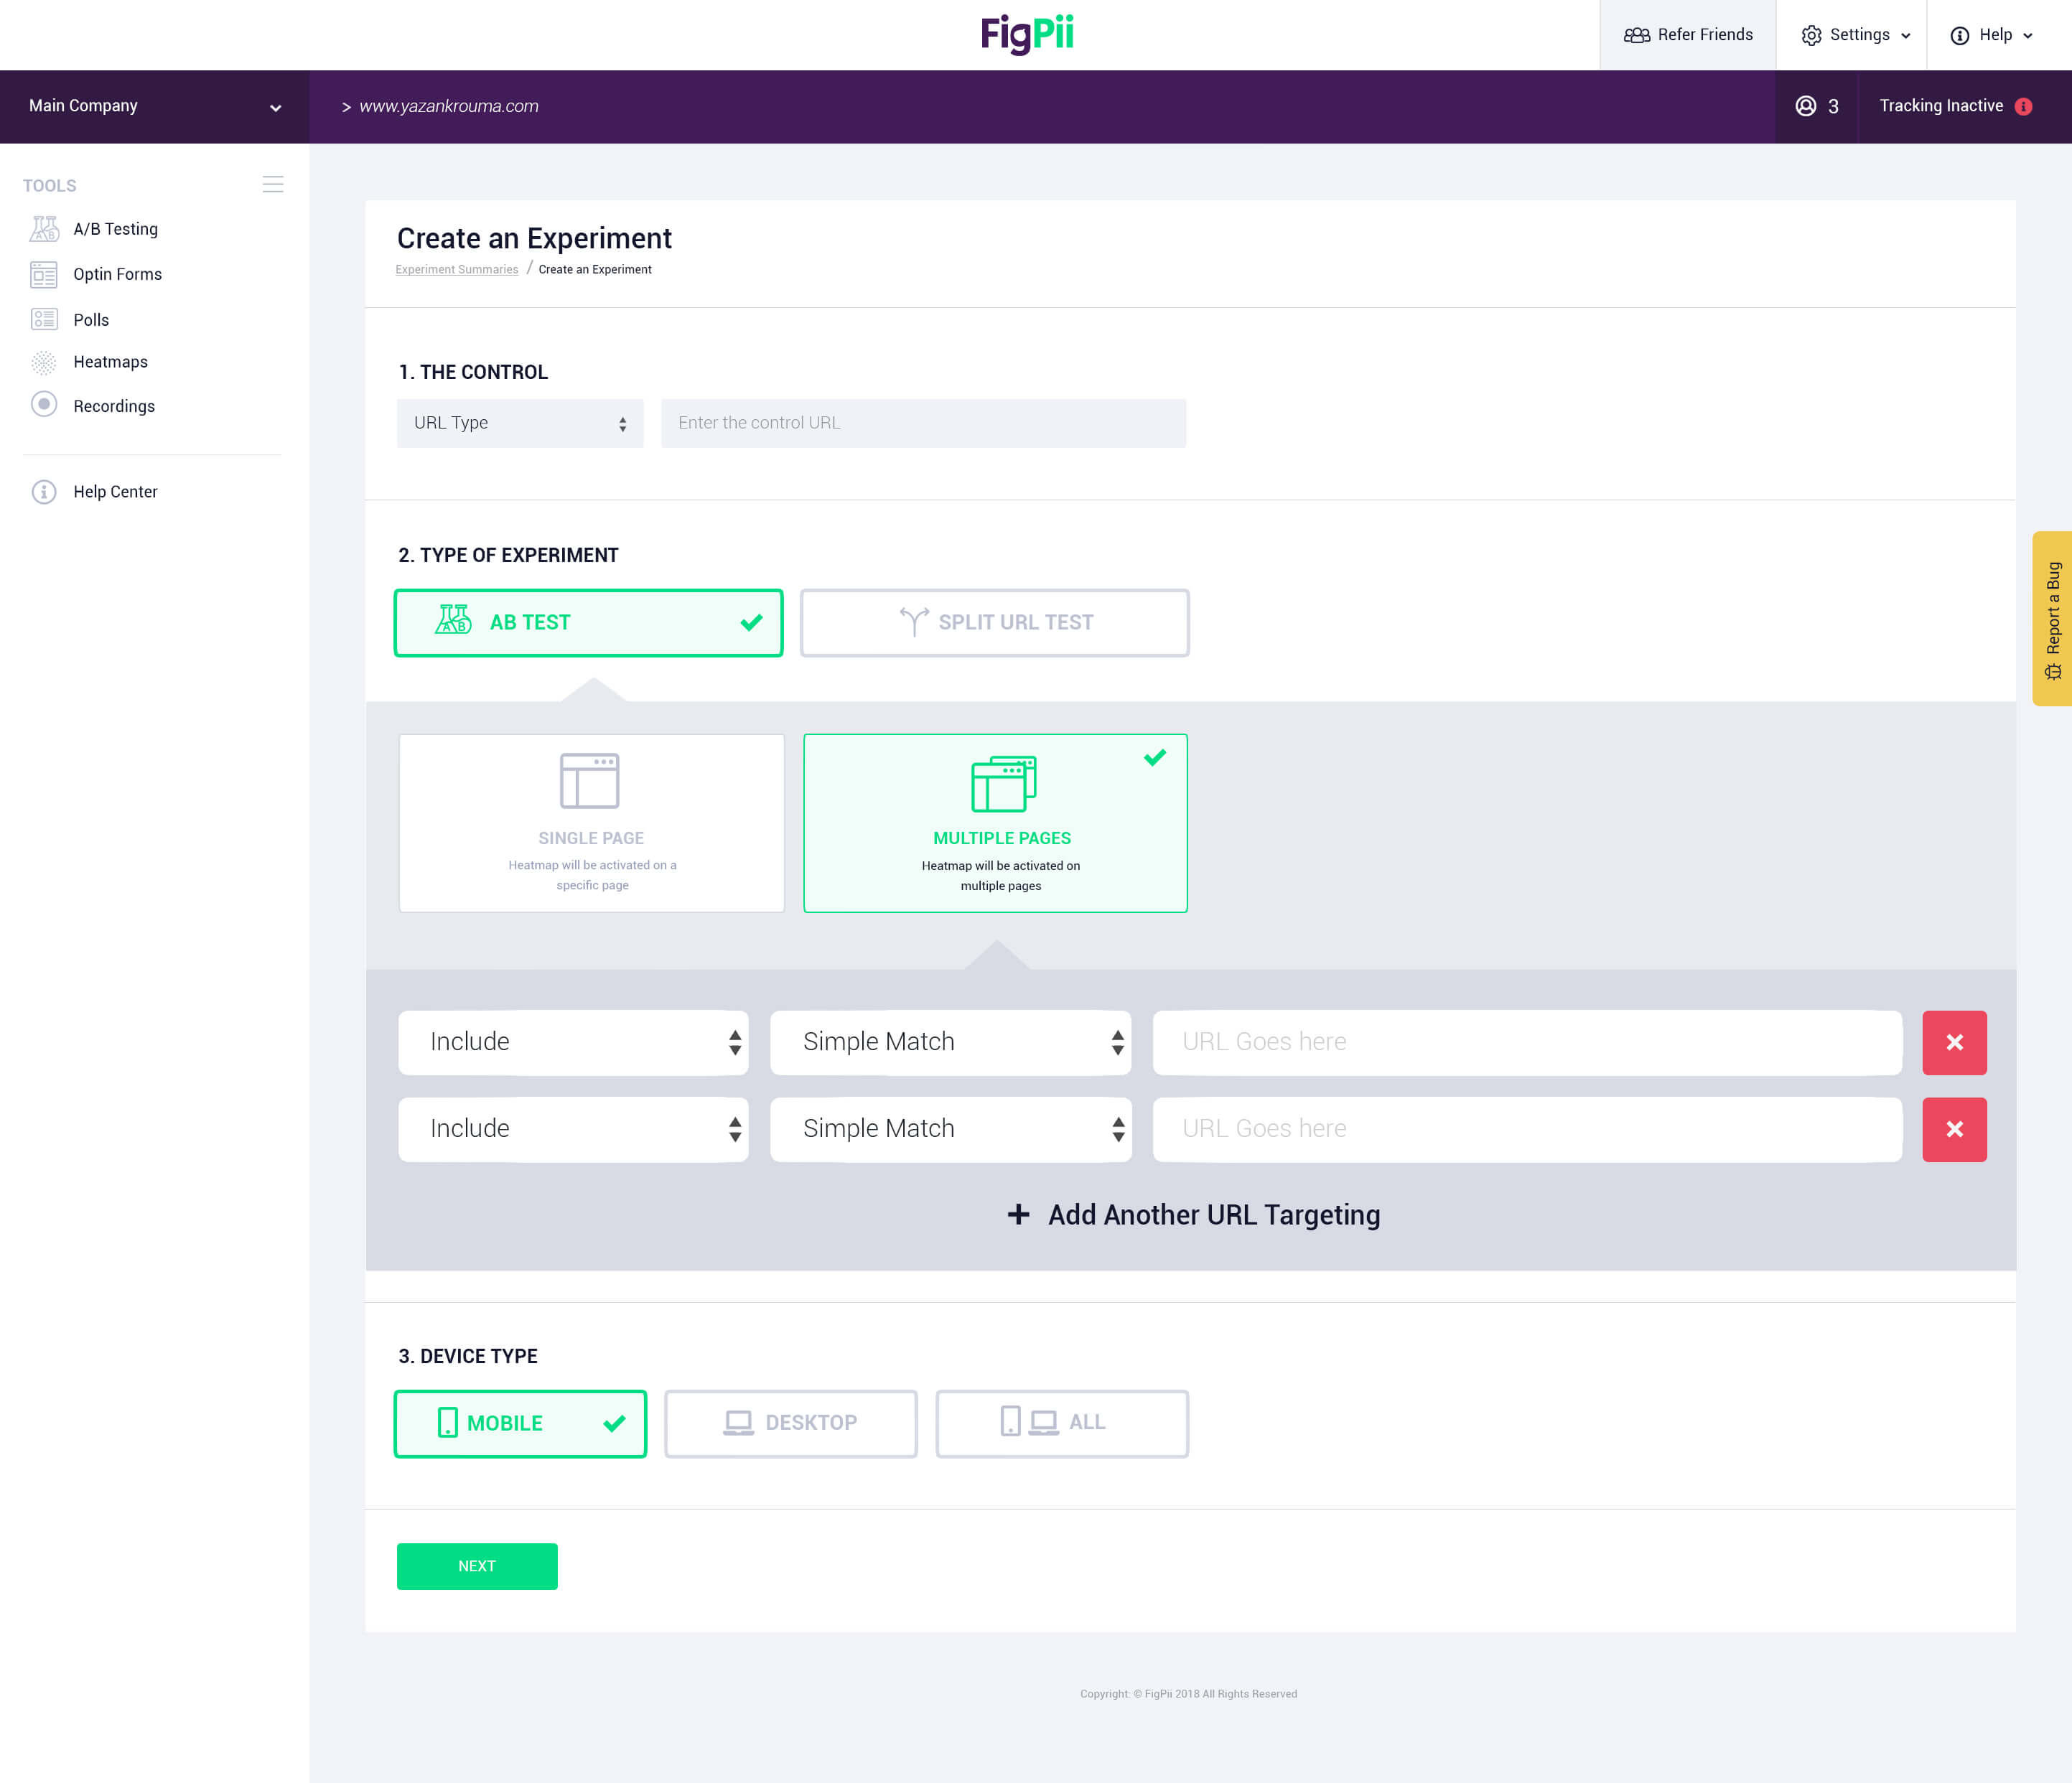
Task: Click the Enter the control URL field
Action: pos(923,423)
